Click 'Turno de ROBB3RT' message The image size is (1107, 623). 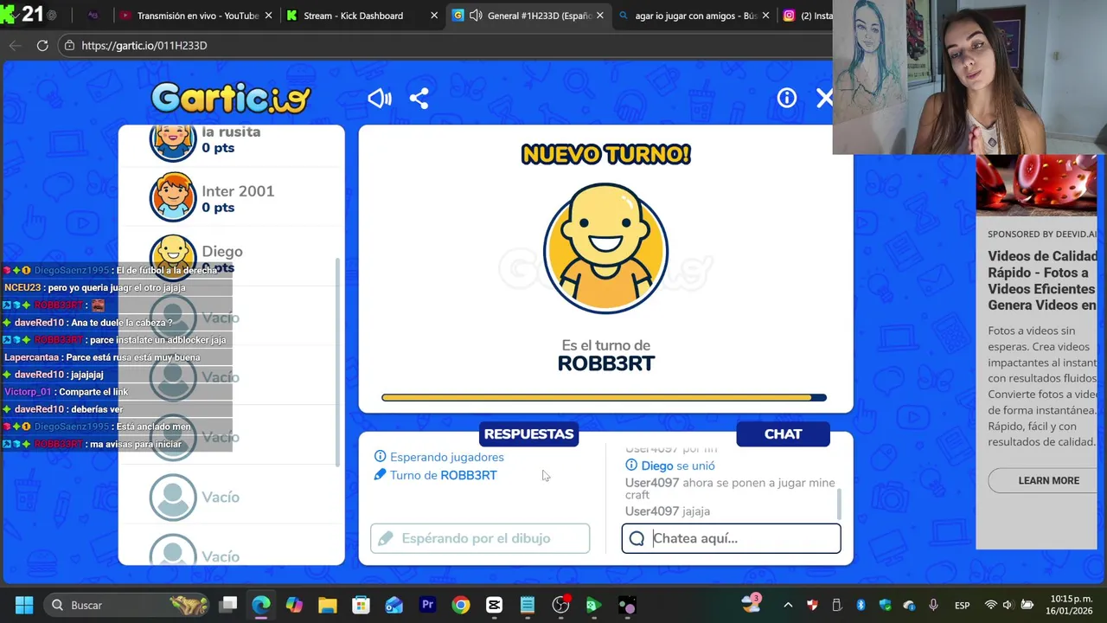point(443,475)
